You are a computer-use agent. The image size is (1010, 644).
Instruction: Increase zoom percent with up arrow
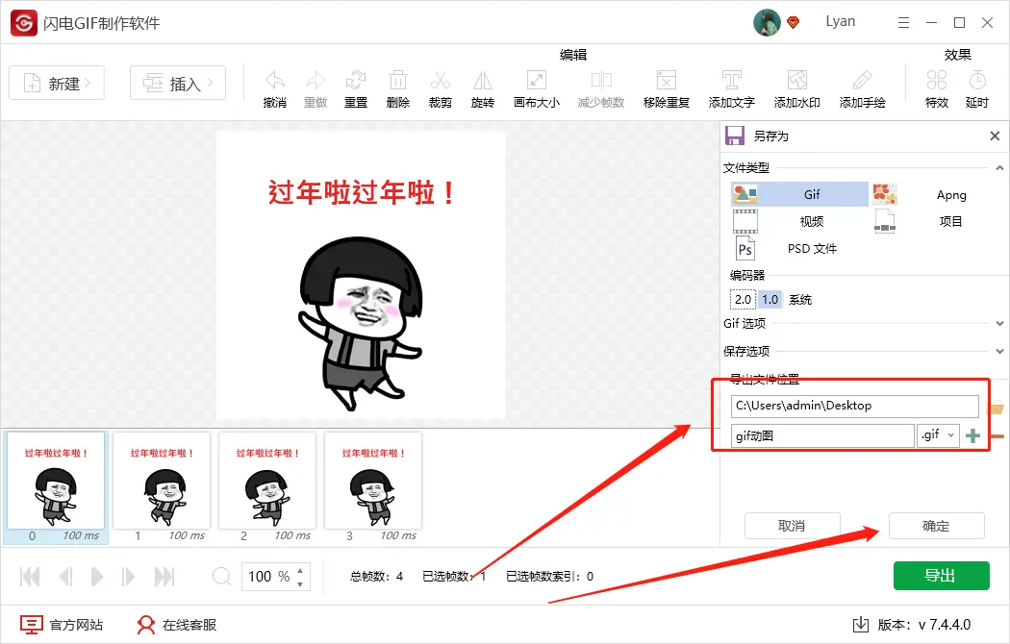[300, 571]
